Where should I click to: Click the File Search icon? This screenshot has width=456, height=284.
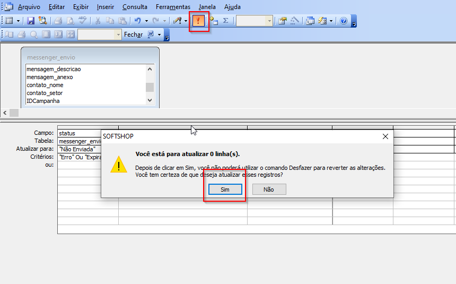[x=42, y=21]
